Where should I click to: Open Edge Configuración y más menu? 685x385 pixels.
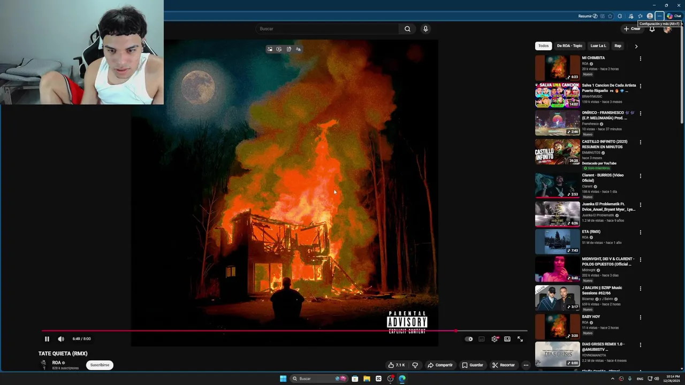[x=659, y=16]
